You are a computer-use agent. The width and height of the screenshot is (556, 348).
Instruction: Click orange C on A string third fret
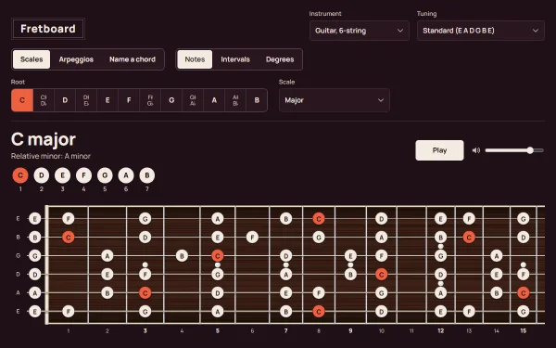pyautogui.click(x=145, y=293)
